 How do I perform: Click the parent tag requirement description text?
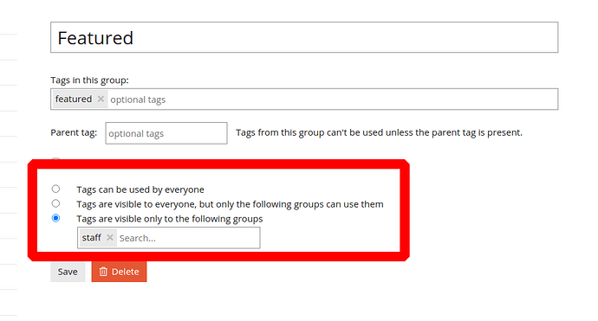tap(379, 132)
